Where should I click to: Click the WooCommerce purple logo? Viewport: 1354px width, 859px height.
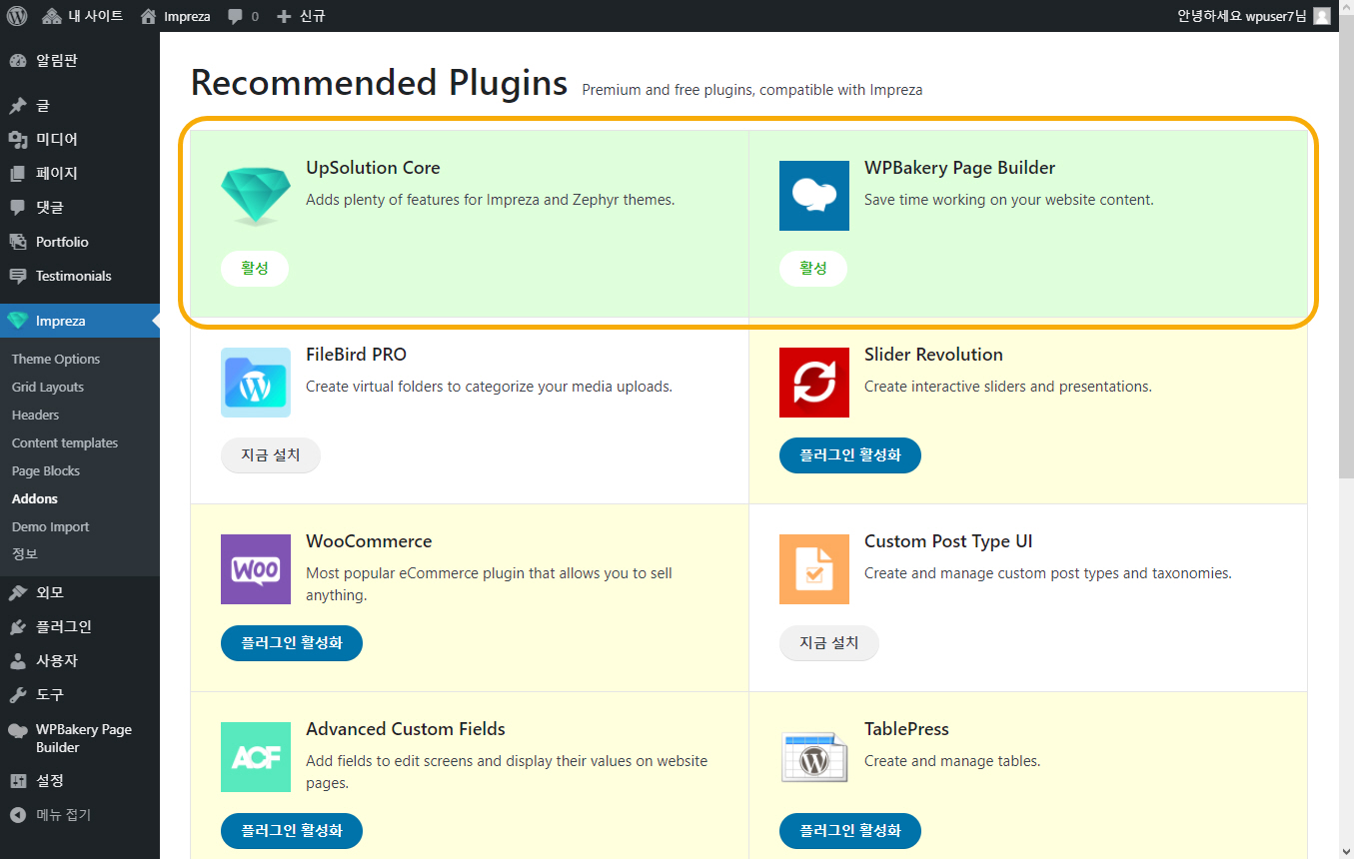[x=256, y=569]
